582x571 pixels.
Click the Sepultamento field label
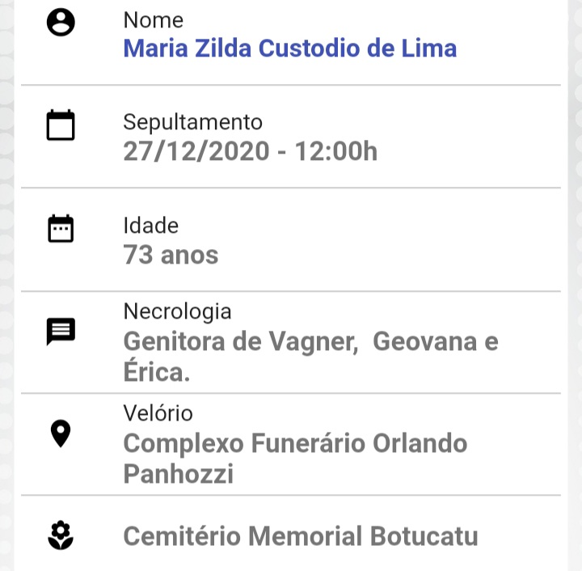click(192, 122)
